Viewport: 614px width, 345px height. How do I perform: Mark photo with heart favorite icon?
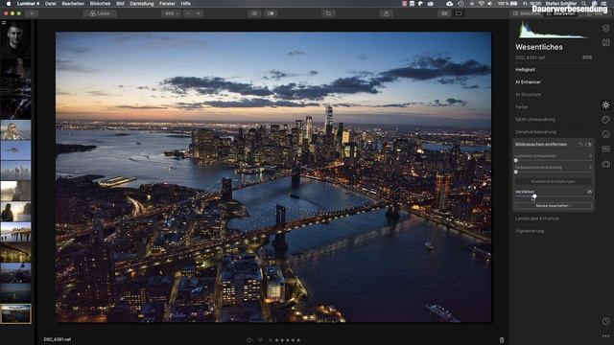click(260, 340)
